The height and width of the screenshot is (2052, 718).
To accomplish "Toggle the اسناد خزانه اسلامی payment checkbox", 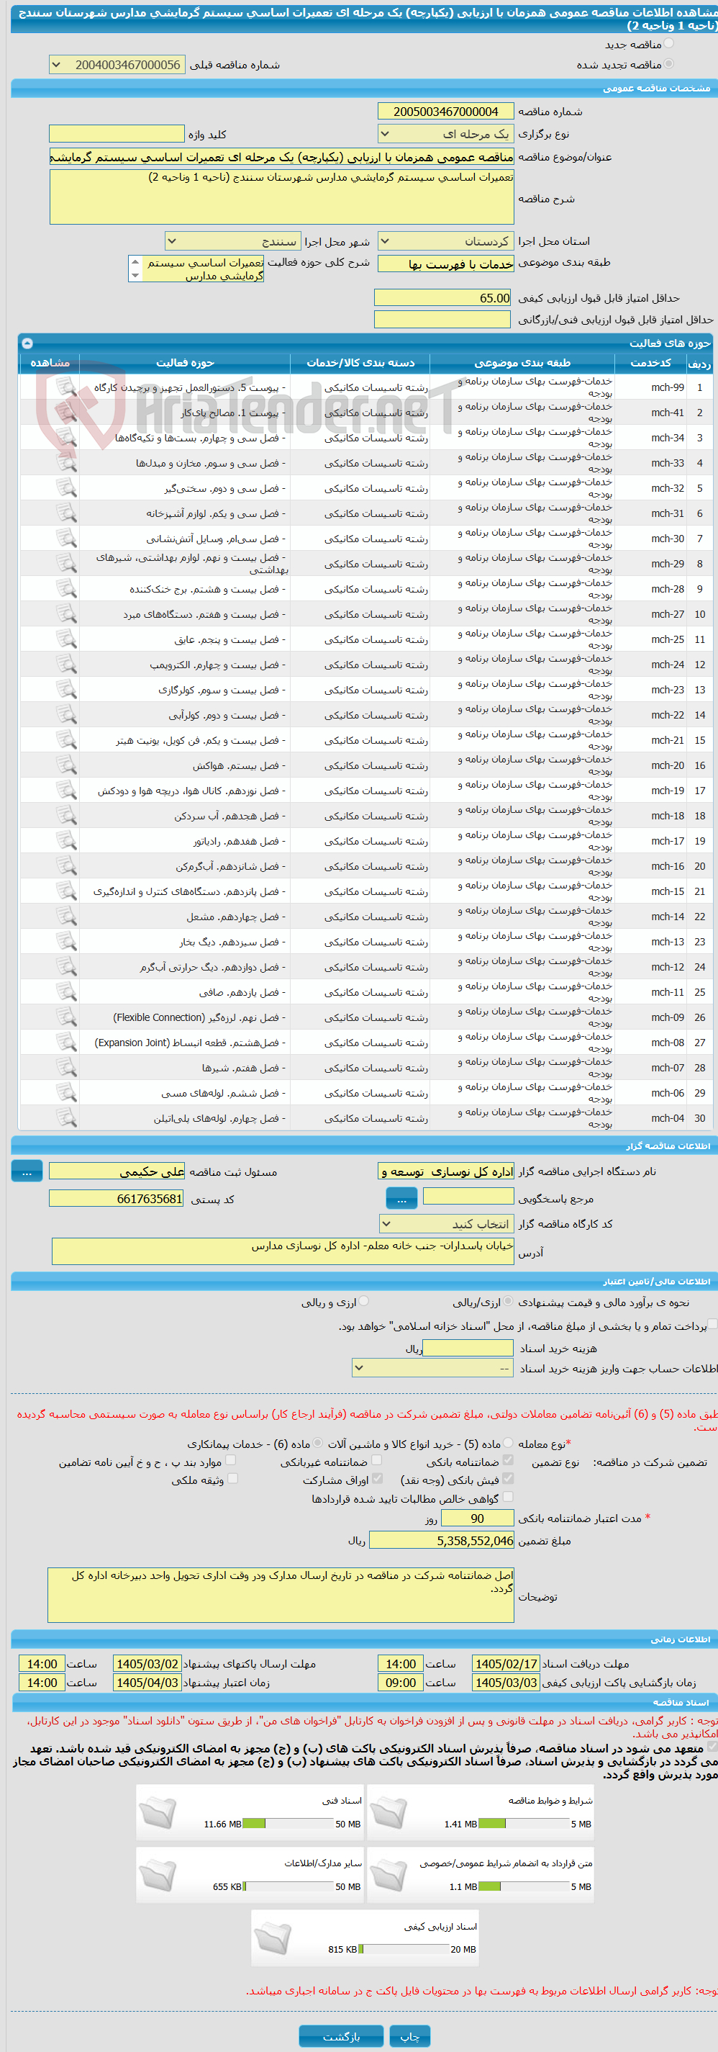I will (x=712, y=1325).
